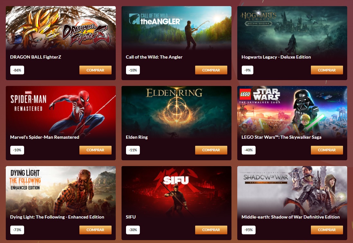Buy Call of the Wild: The Angler
This screenshot has width=353, height=243.
pos(211,70)
